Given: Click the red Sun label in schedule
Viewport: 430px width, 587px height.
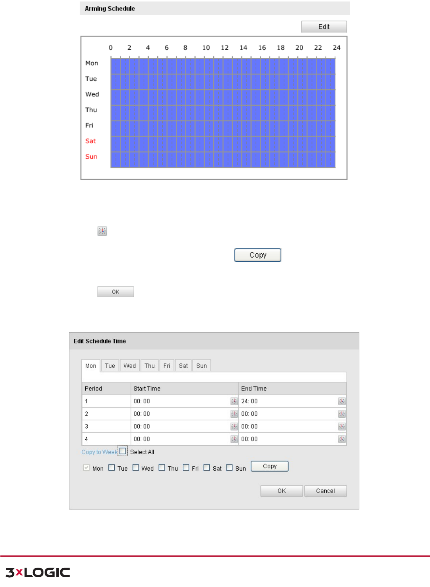Looking at the screenshot, I should point(91,157).
